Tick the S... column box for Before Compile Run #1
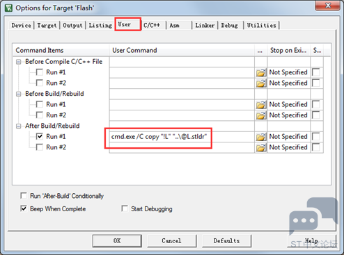The width and height of the screenshot is (344, 255). tap(316, 72)
